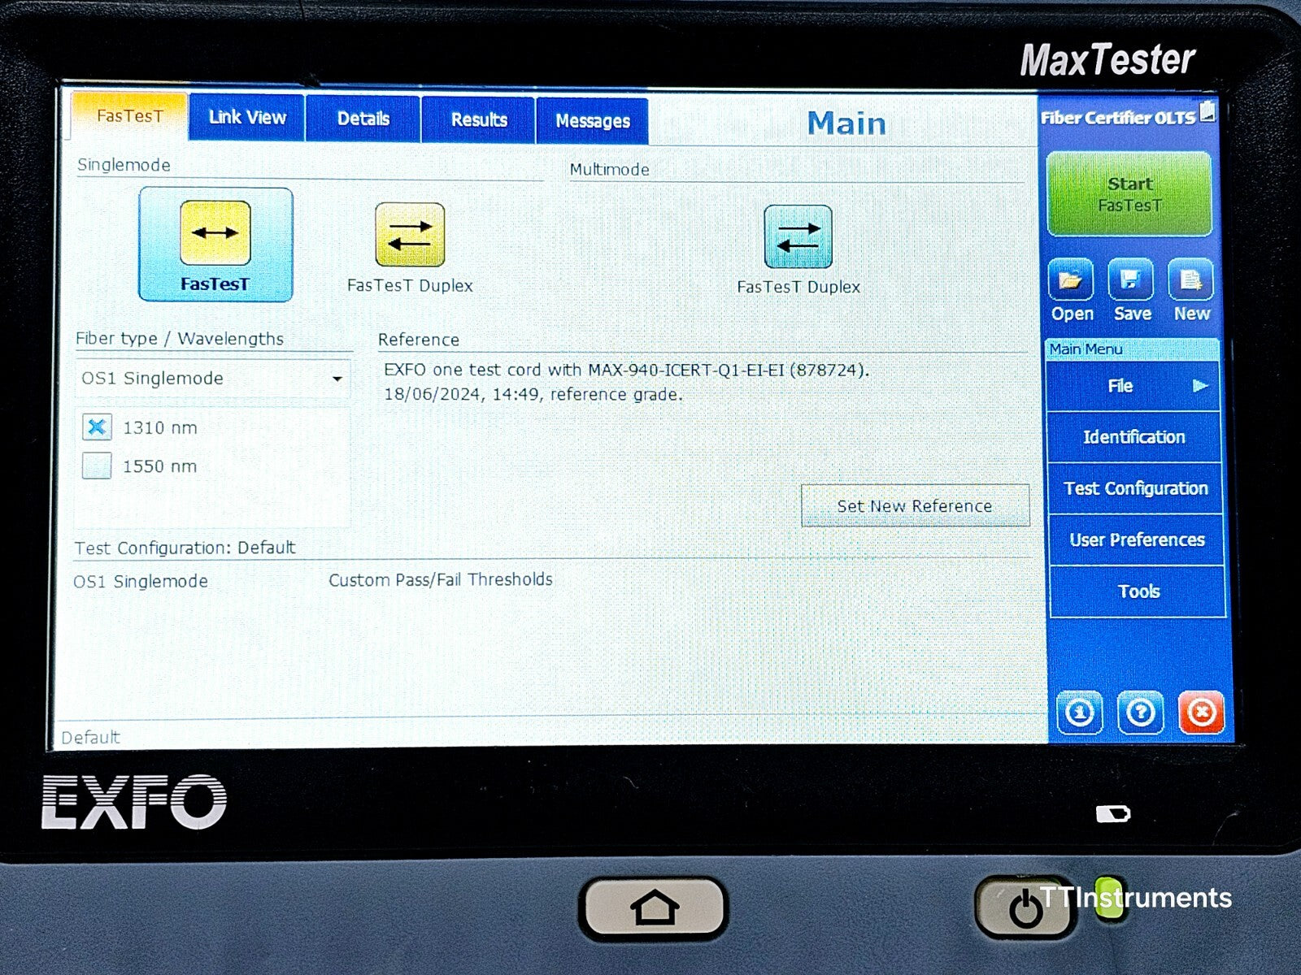Expand the File submenu arrow
This screenshot has height=975, width=1301.
(1199, 386)
